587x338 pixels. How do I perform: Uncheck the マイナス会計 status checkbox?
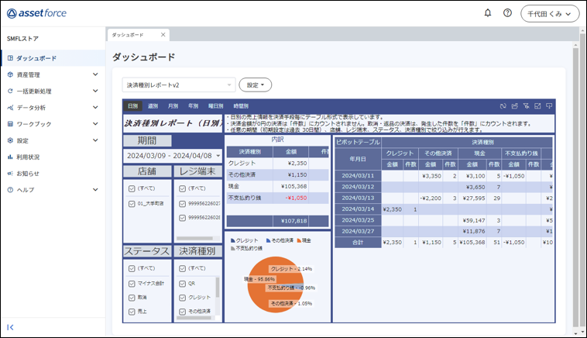132,284
